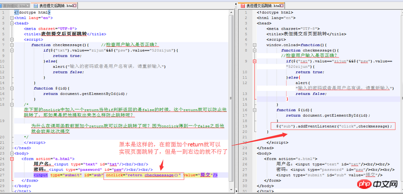
Task: Click the }else{ line in right pane
Action: coord(293,77)
